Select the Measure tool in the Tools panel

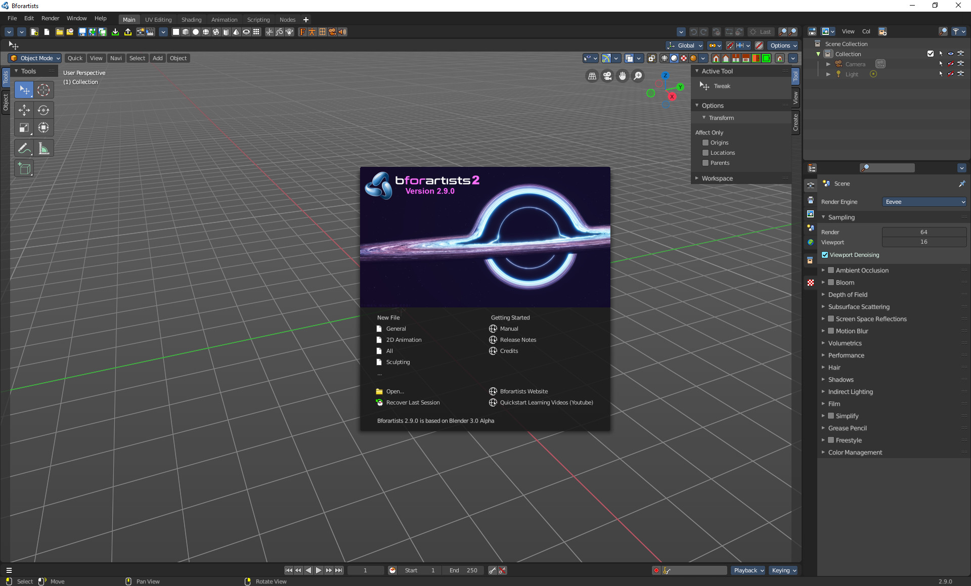pos(44,148)
